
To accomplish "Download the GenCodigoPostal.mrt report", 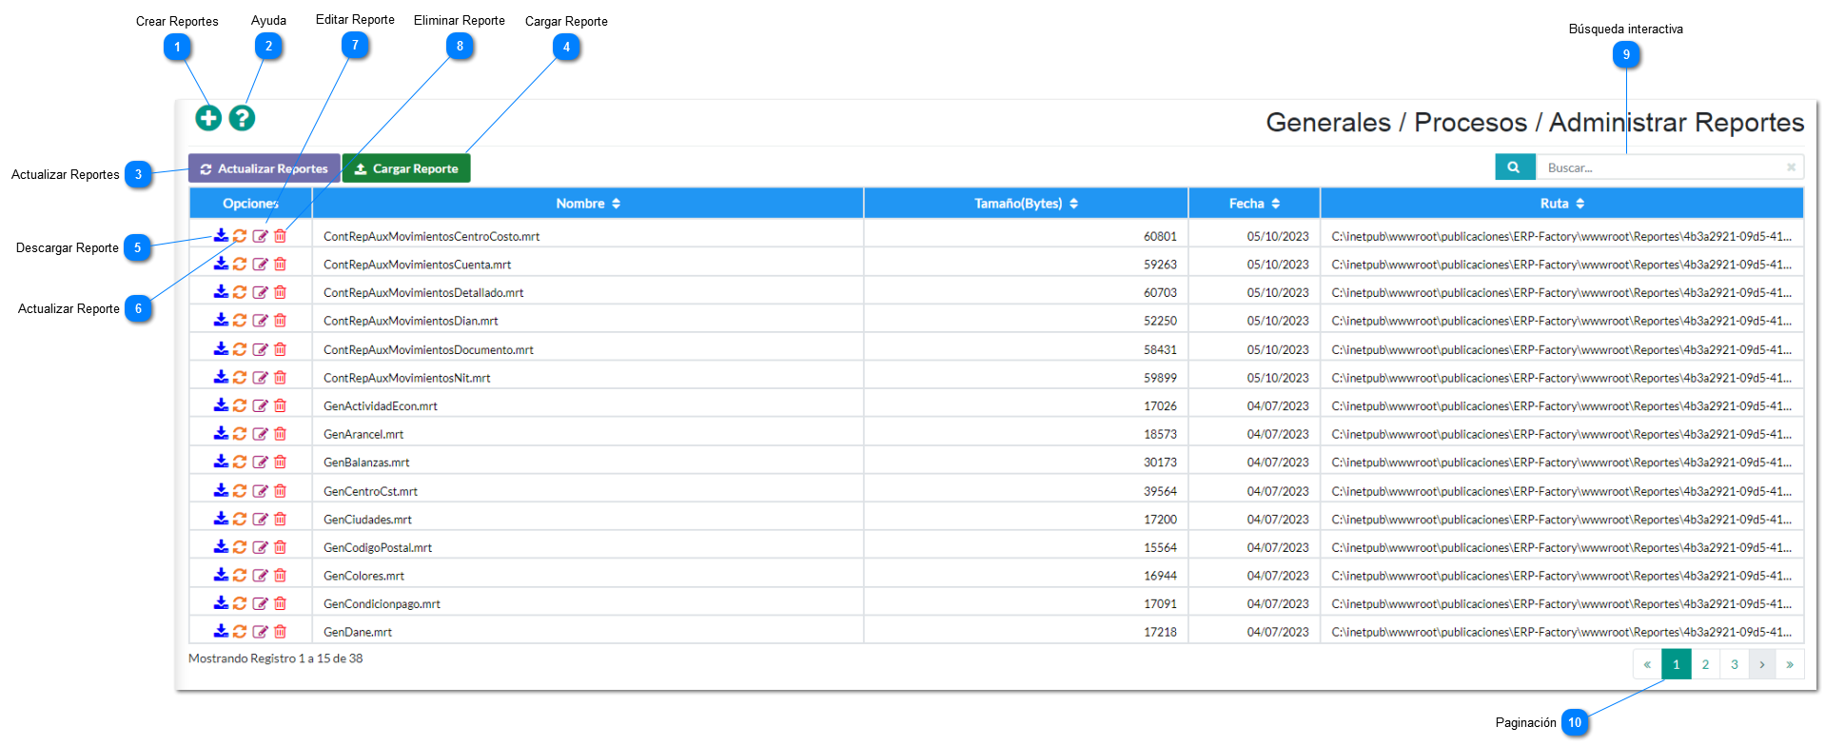I will (x=221, y=547).
